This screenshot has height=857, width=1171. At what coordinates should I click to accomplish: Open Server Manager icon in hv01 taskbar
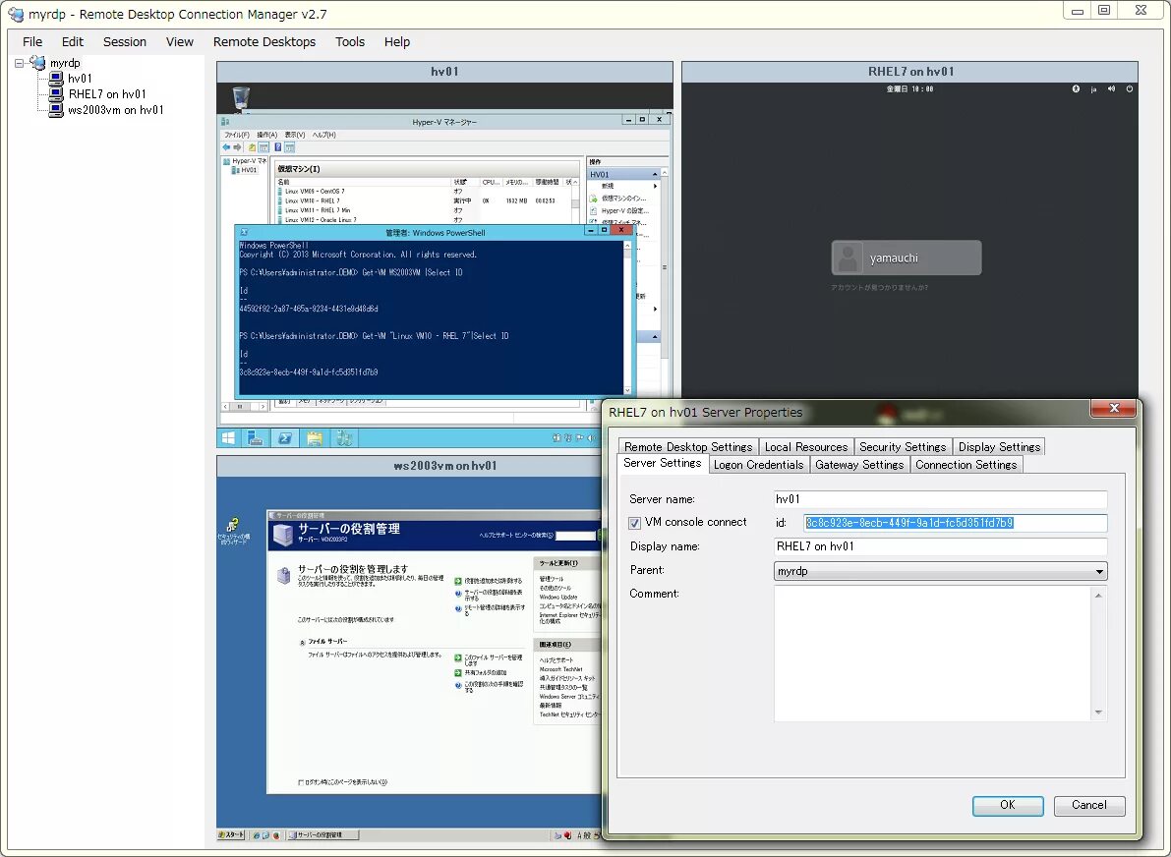pyautogui.click(x=256, y=438)
